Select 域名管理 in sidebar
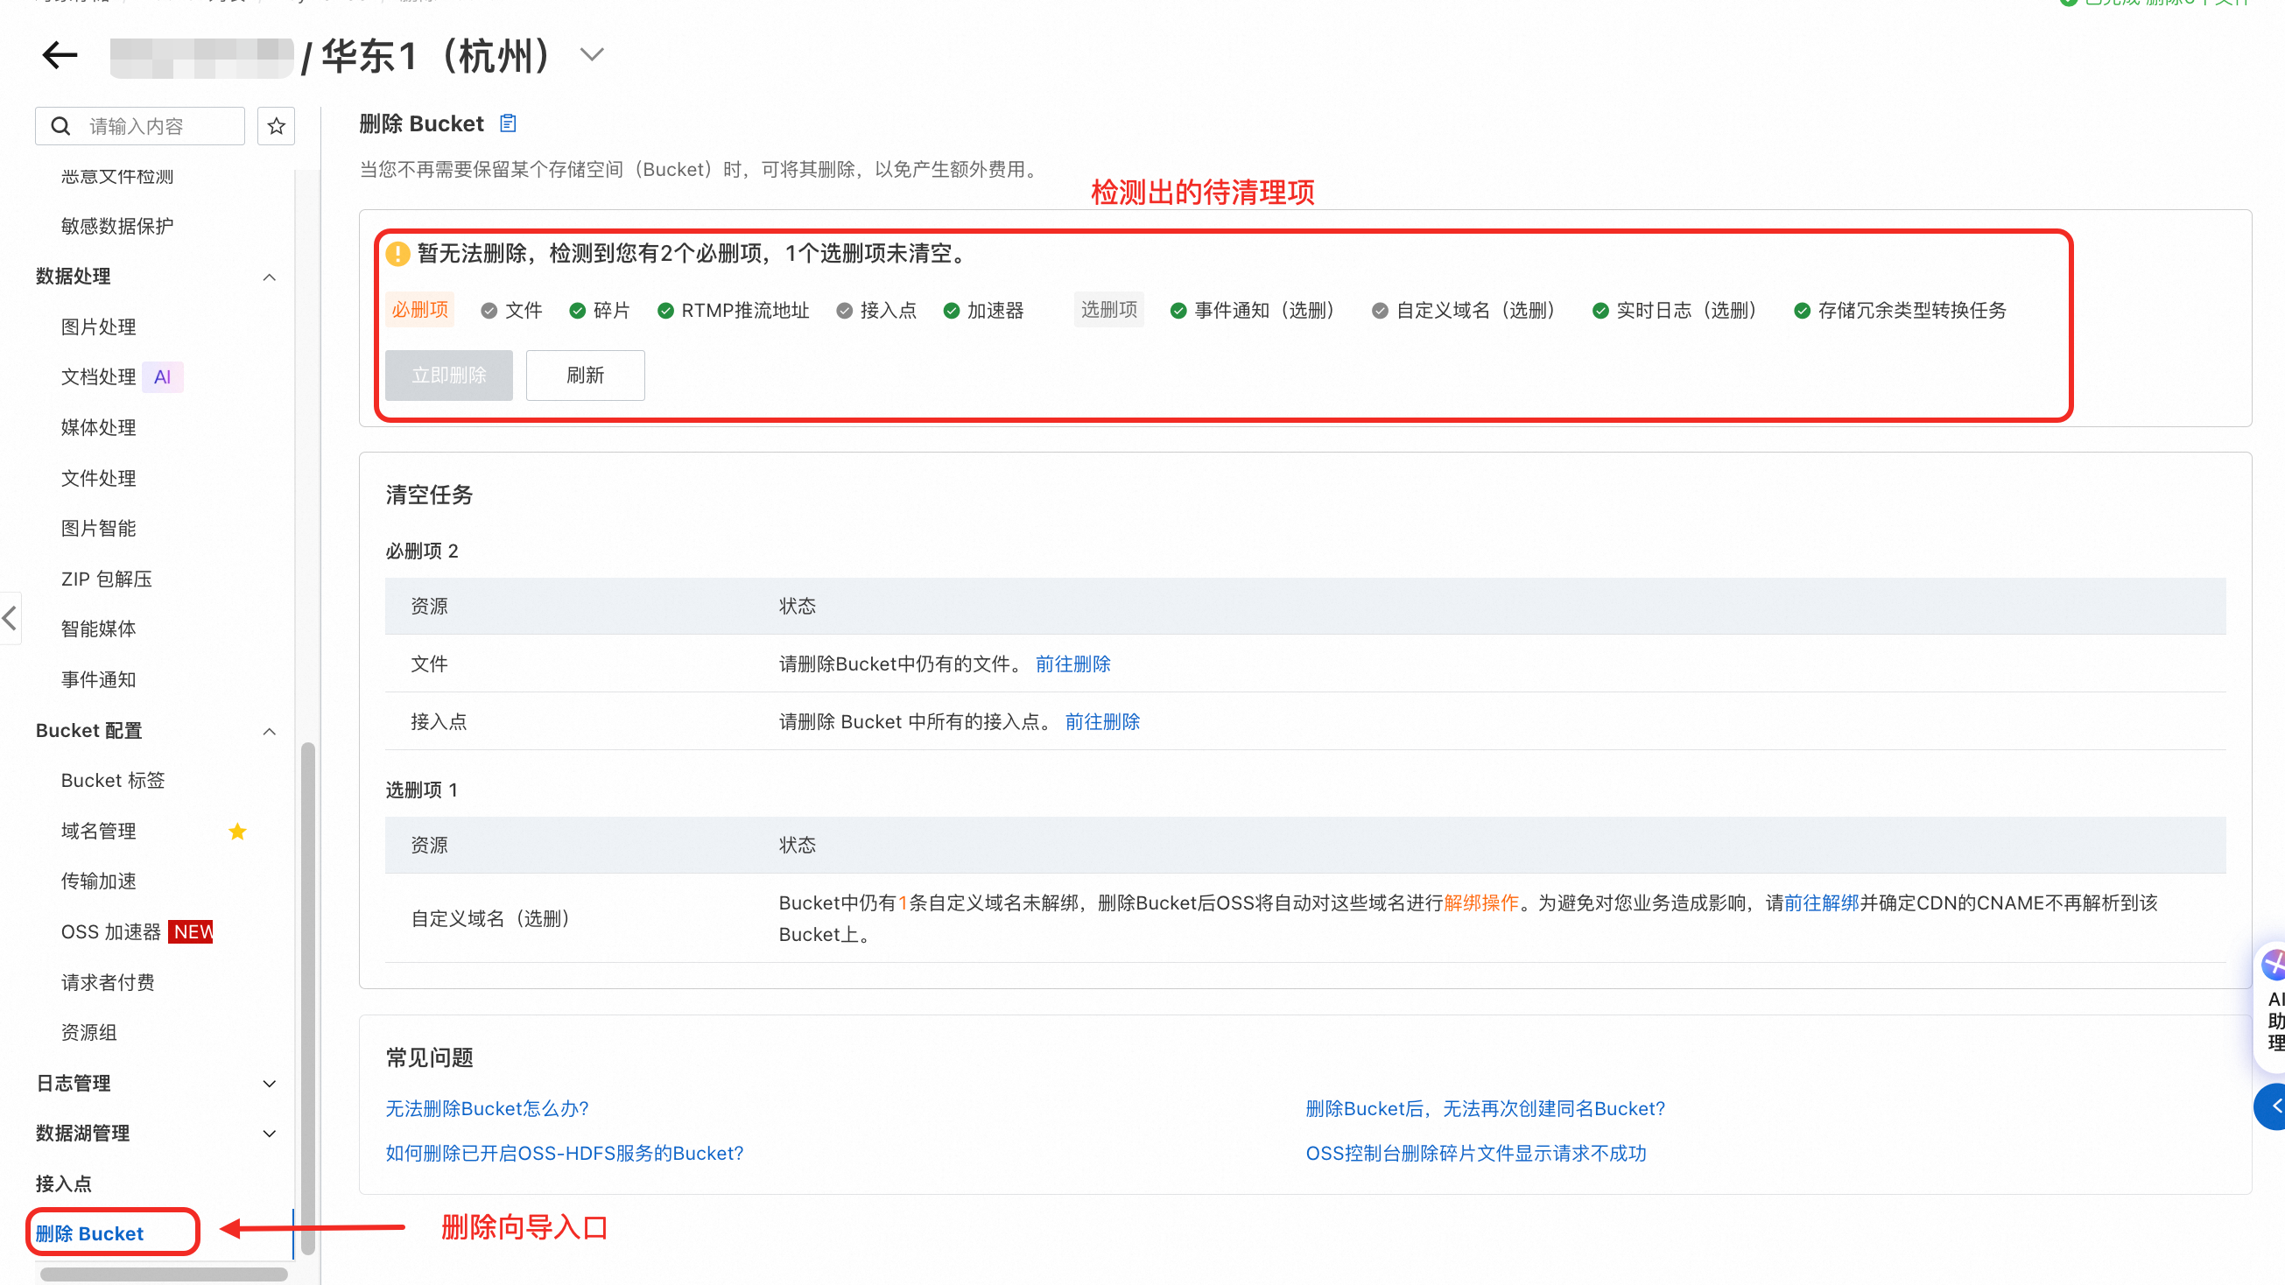This screenshot has width=2285, height=1285. tap(98, 831)
